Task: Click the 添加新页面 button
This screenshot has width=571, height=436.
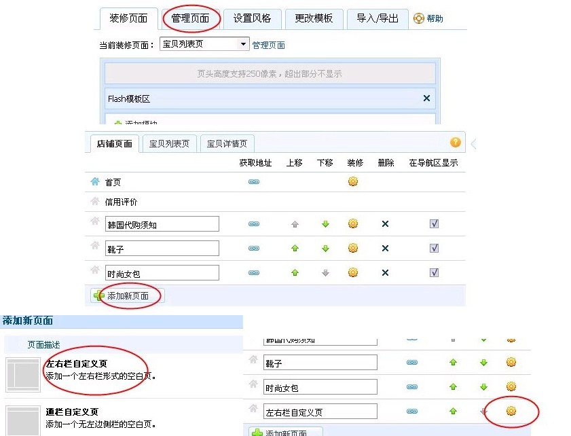Action: point(127,295)
